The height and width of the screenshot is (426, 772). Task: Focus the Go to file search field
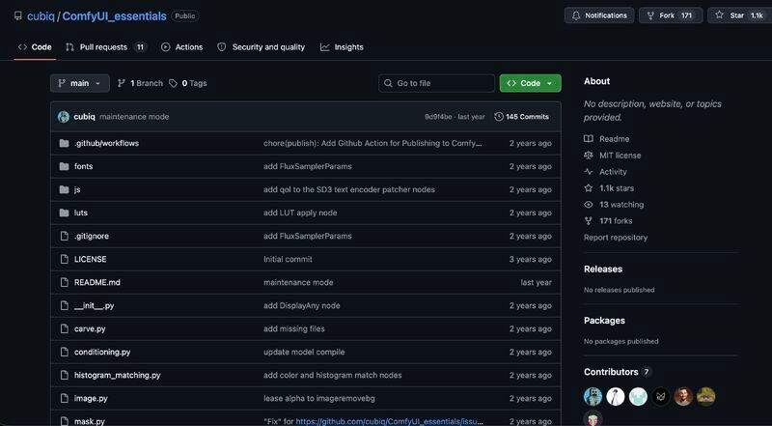tap(437, 83)
